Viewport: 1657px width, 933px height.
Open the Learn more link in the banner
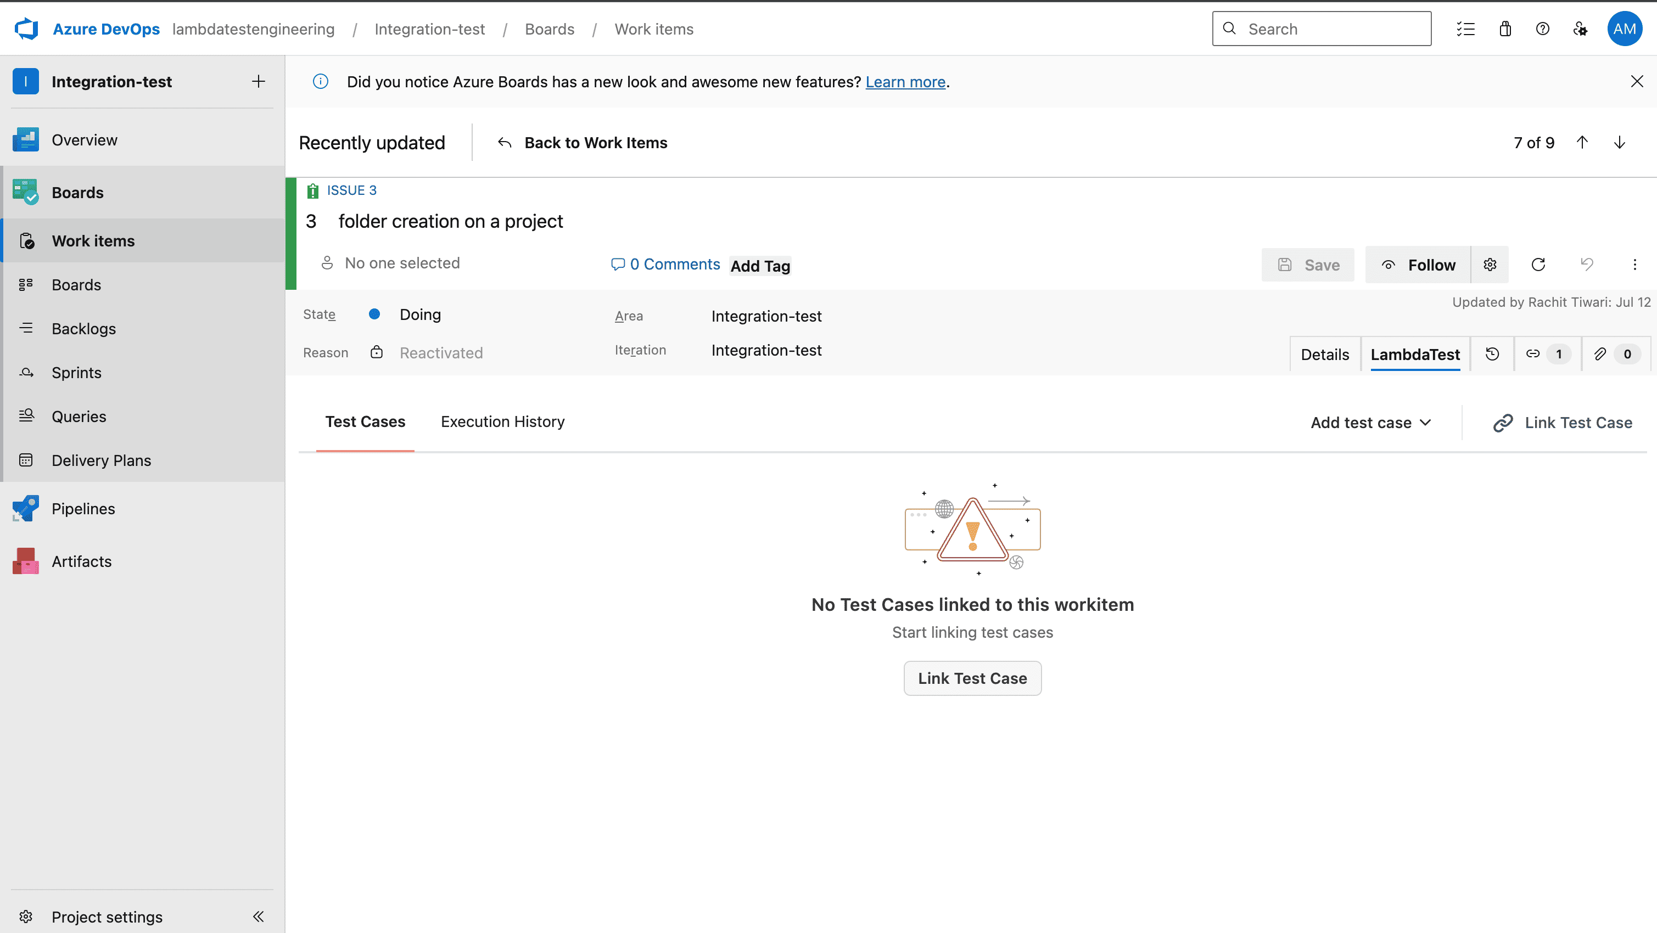point(904,82)
